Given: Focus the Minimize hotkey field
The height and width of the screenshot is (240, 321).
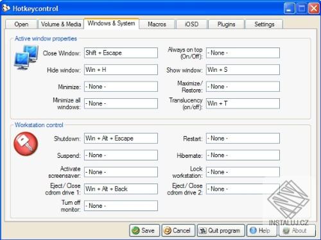Looking at the screenshot, I should coord(121,87).
